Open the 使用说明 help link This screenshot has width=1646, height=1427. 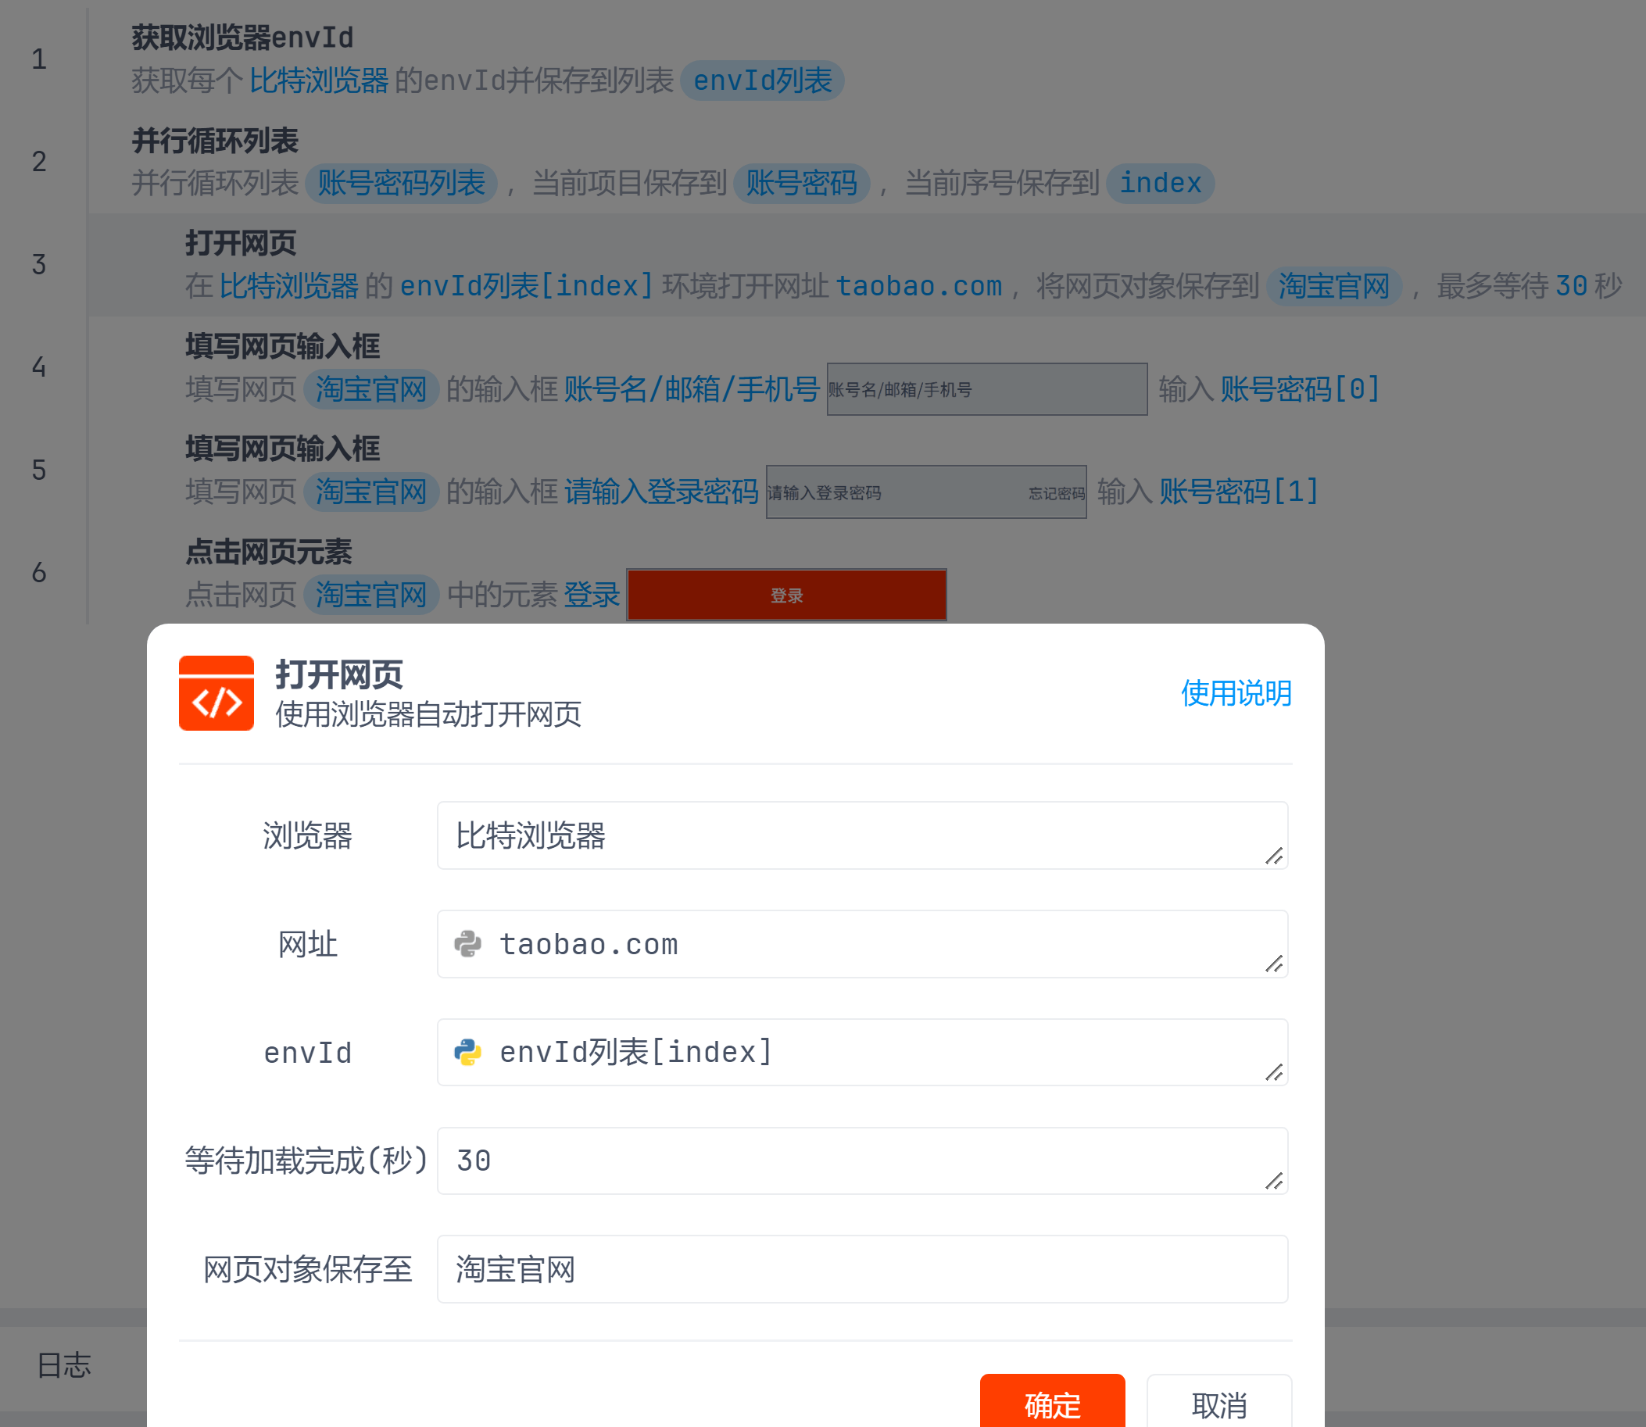[1235, 693]
